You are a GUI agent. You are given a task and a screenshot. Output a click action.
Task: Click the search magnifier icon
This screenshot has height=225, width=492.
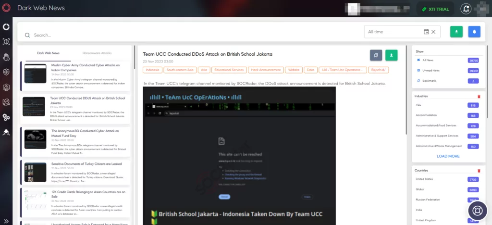coord(27,35)
